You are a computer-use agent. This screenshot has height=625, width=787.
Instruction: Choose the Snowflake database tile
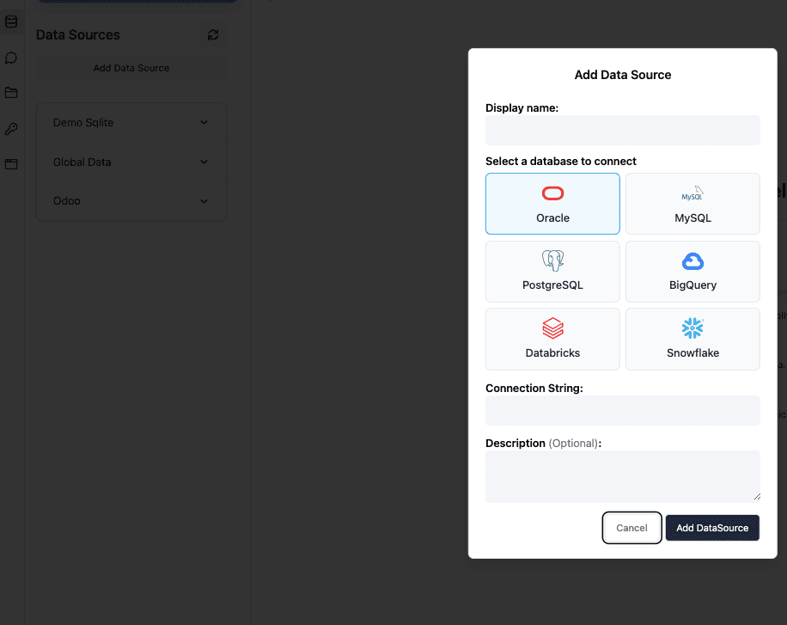pyautogui.click(x=692, y=339)
